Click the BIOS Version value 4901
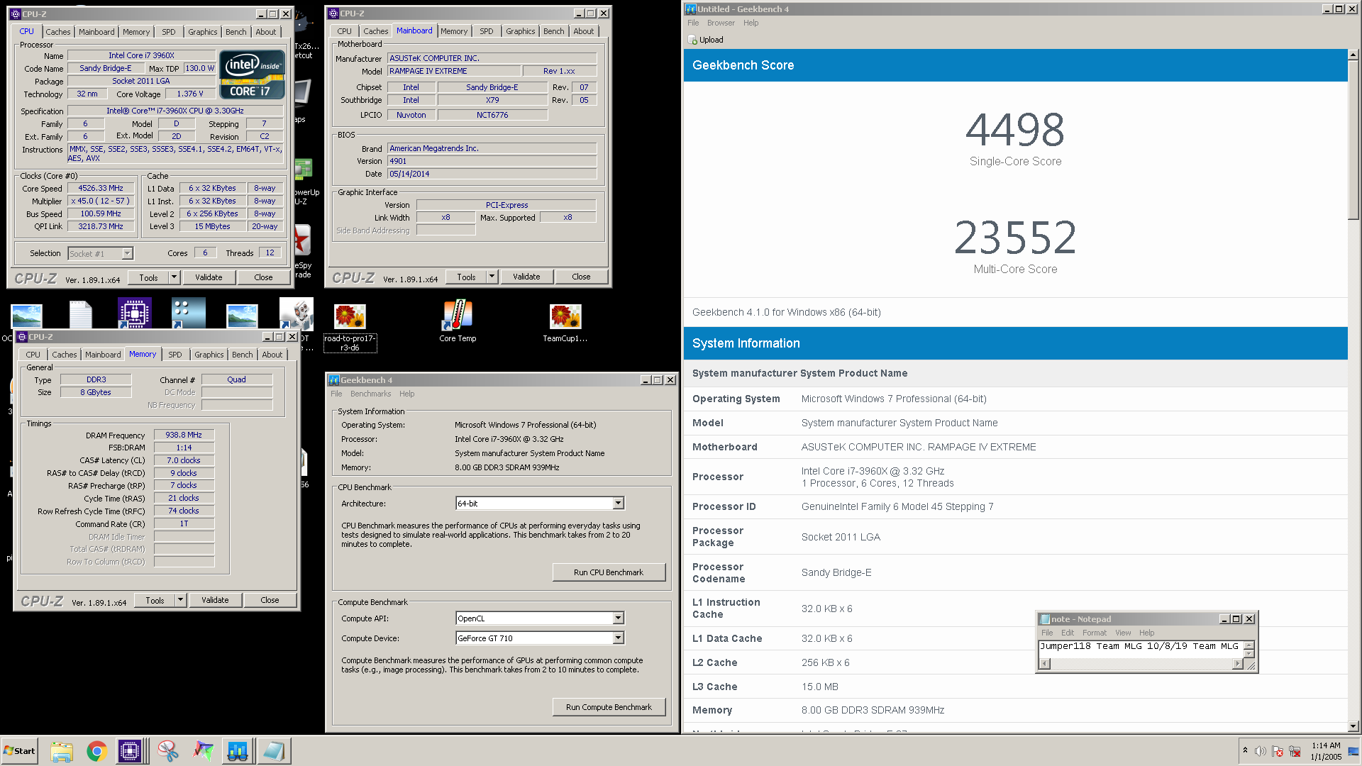The width and height of the screenshot is (1362, 766). [492, 161]
